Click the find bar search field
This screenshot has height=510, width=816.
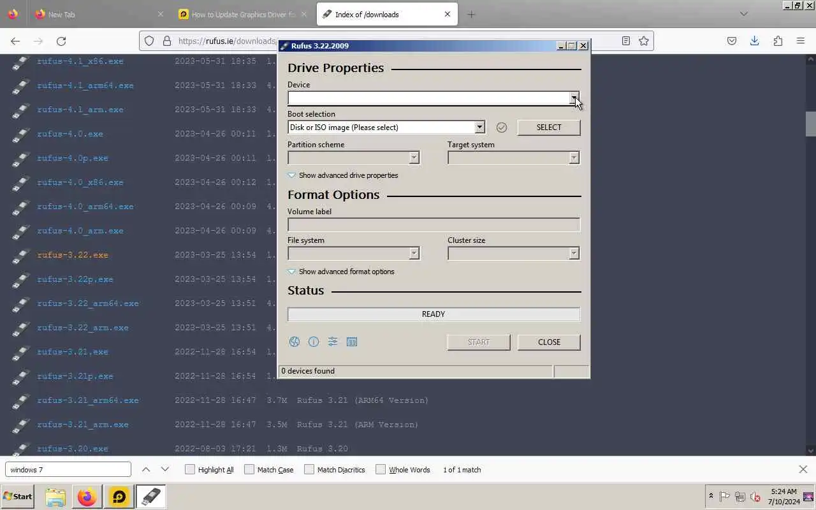pyautogui.click(x=68, y=469)
